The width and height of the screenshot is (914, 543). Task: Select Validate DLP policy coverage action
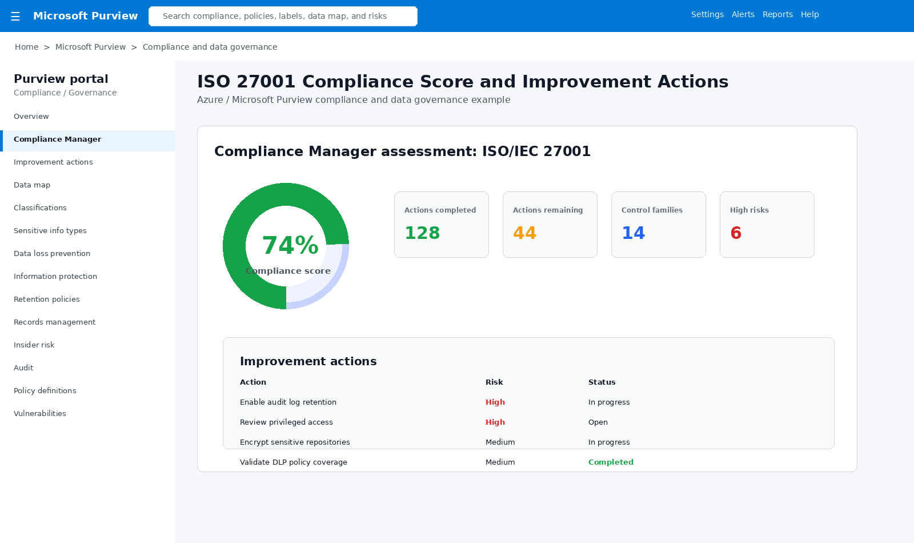(x=294, y=462)
